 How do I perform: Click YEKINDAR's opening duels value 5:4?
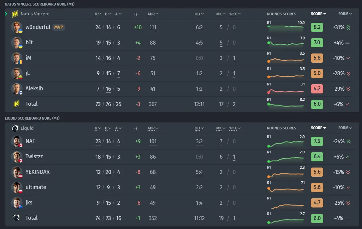[199, 172]
